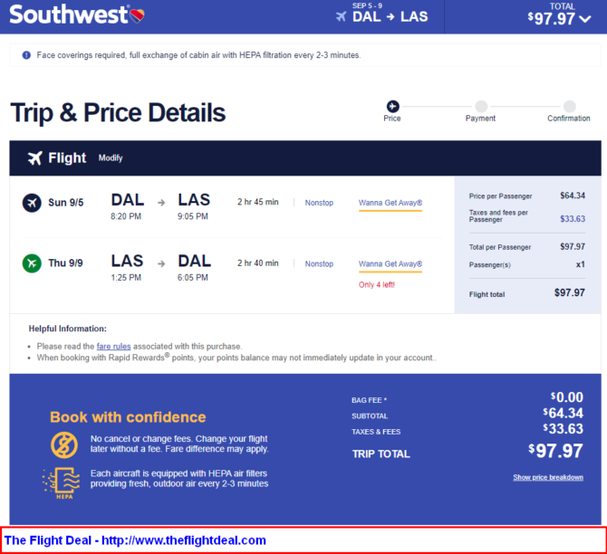
Task: Open the $97.97 total dropdown in header
Action: pos(559,18)
